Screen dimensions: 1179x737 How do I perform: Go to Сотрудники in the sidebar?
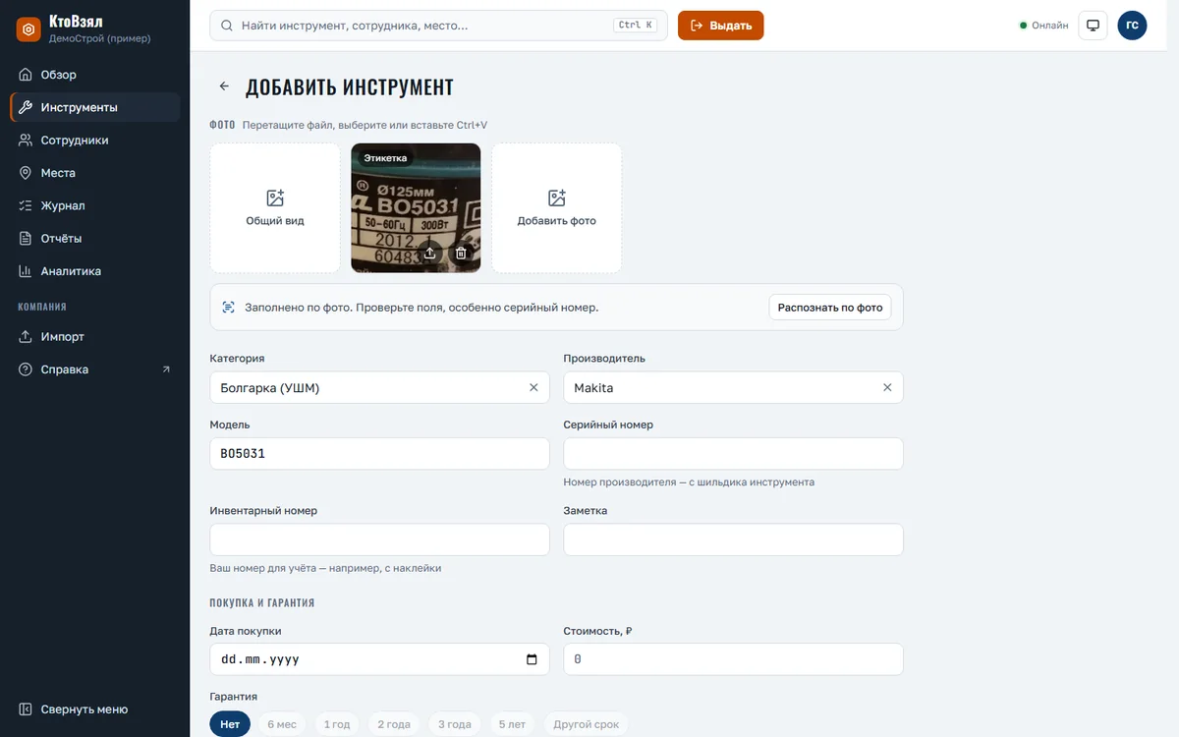click(95, 141)
